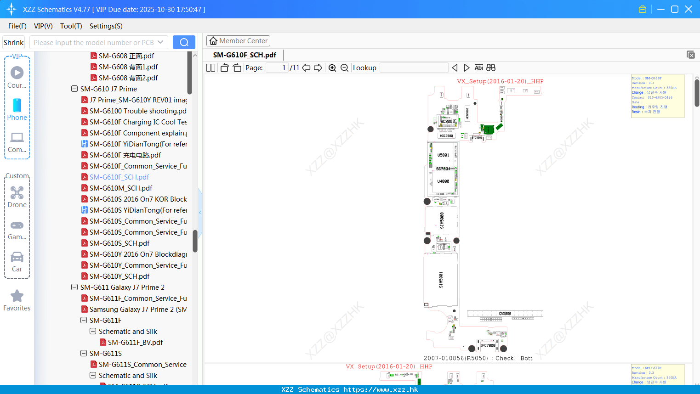The width and height of the screenshot is (700, 394).
Task: Open the File(F) menu
Action: click(17, 26)
